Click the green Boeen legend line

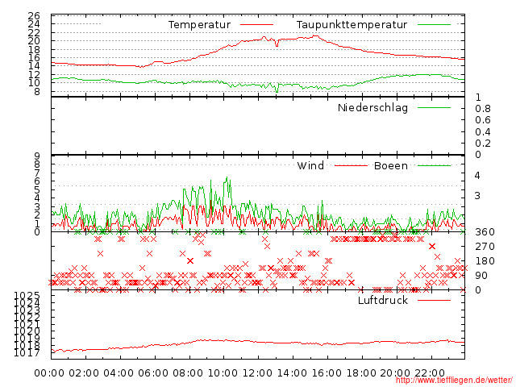pyautogui.click(x=434, y=165)
